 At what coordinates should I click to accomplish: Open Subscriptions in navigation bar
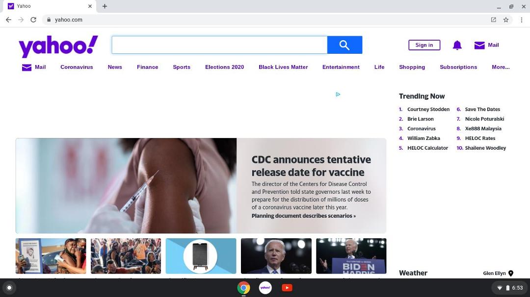[458, 67]
